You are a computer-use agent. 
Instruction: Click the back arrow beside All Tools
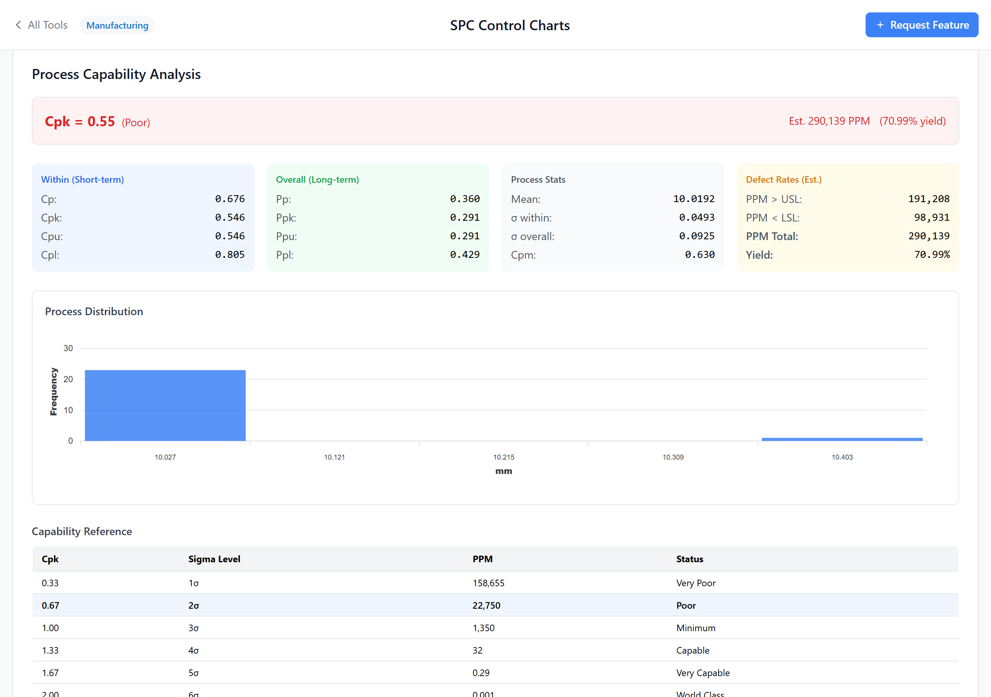18,25
